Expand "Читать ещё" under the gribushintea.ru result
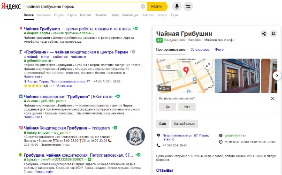Screen dimensions: 282x175 click(33, 76)
